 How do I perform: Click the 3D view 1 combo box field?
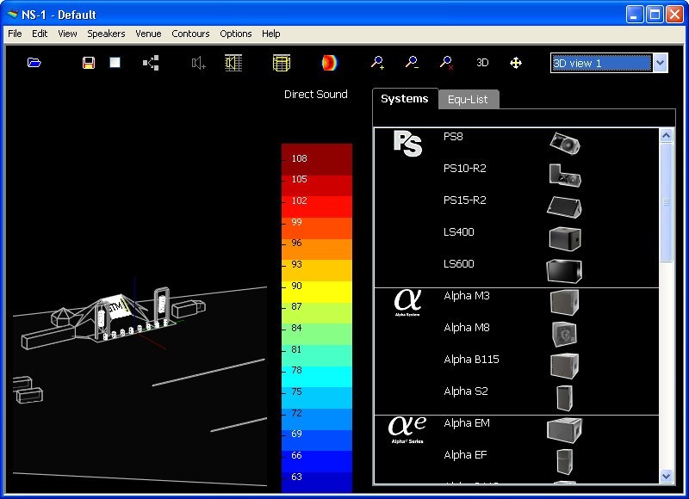[x=601, y=63]
